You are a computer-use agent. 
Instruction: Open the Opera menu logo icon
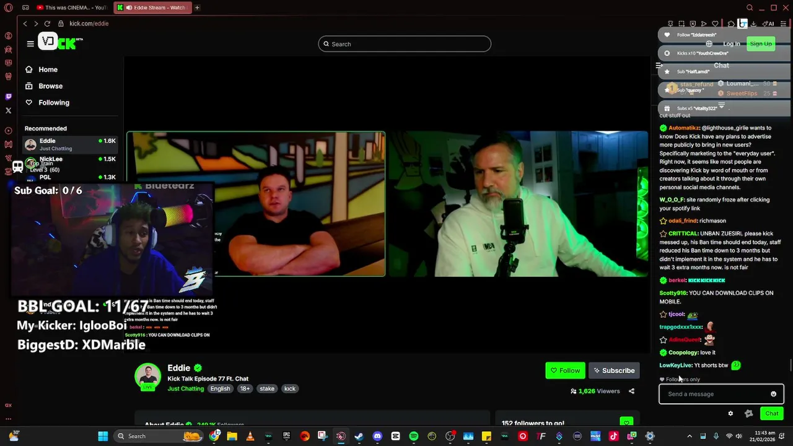point(8,8)
